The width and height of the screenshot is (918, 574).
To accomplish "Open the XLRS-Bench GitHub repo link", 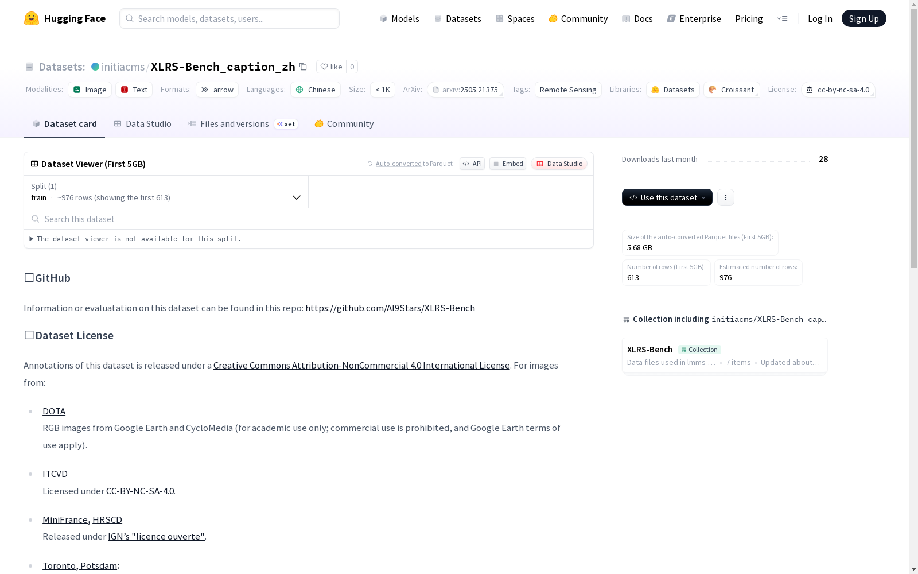I will 390,308.
